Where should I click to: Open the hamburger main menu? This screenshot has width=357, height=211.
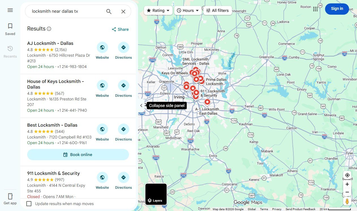pos(10,10)
